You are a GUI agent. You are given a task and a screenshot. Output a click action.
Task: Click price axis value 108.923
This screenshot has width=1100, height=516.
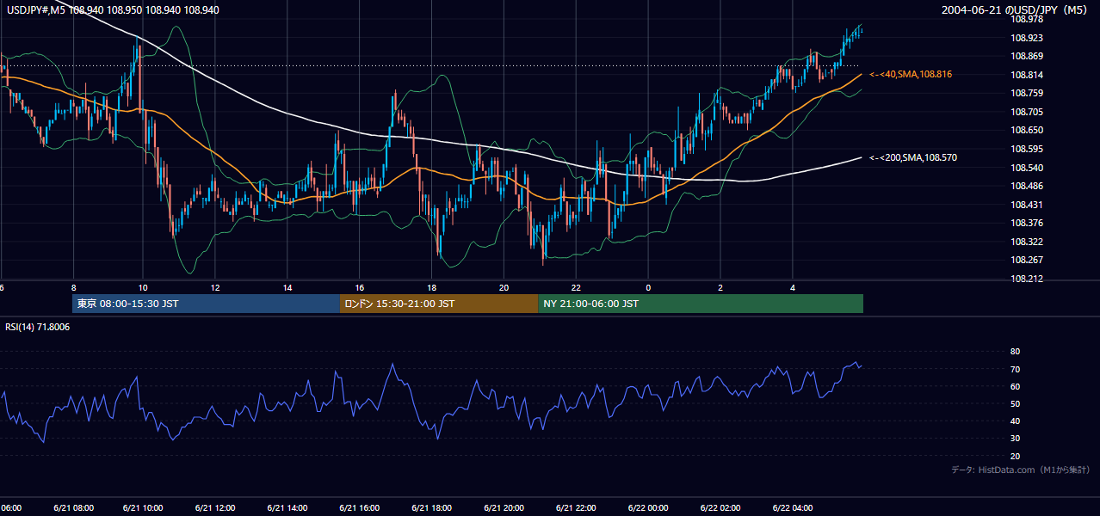click(1028, 38)
